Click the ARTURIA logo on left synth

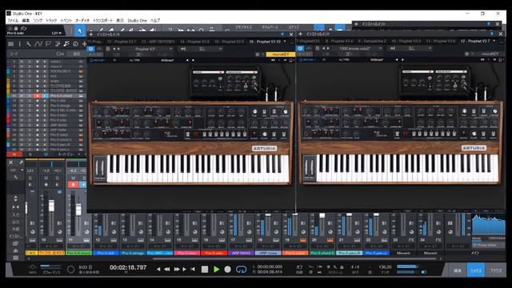click(x=265, y=149)
